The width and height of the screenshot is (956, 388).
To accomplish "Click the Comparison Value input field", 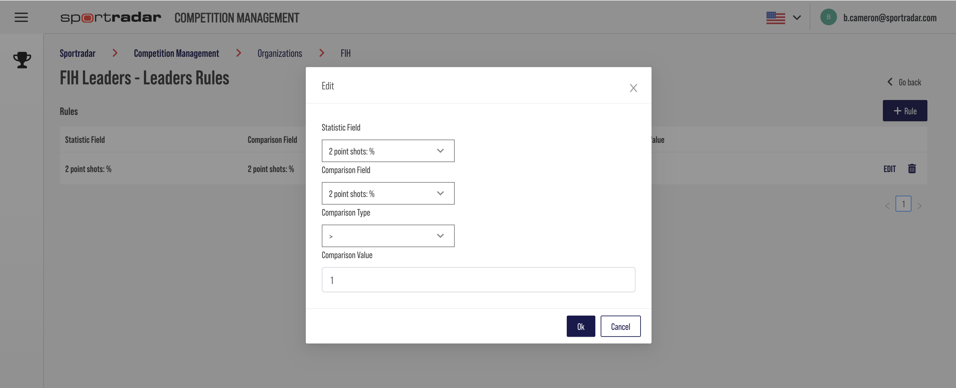I will coord(478,280).
